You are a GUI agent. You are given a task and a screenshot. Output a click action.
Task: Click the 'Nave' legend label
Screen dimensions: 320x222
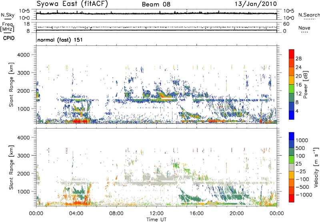[304, 28]
